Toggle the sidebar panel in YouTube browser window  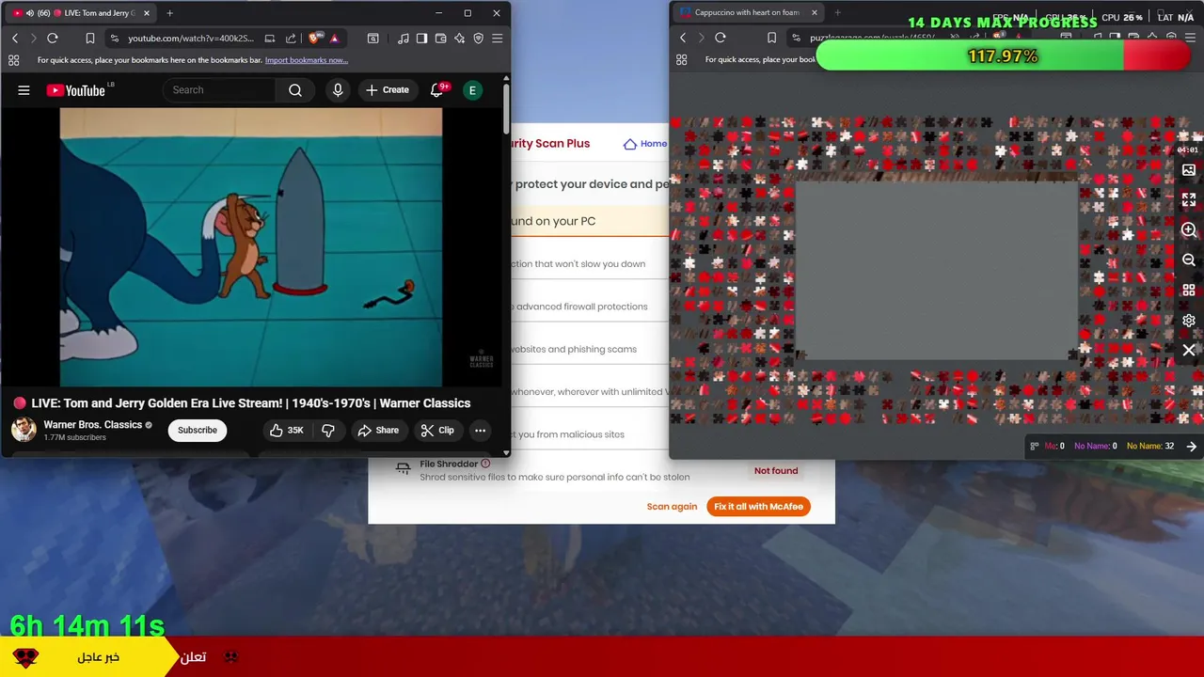(421, 39)
